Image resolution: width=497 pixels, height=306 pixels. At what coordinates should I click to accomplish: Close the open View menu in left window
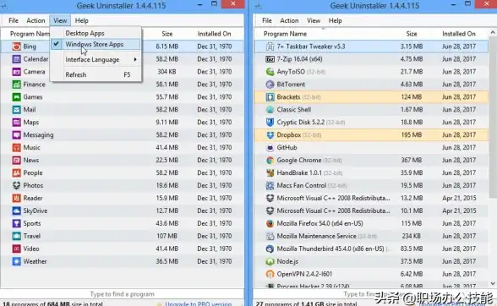pyautogui.click(x=60, y=20)
